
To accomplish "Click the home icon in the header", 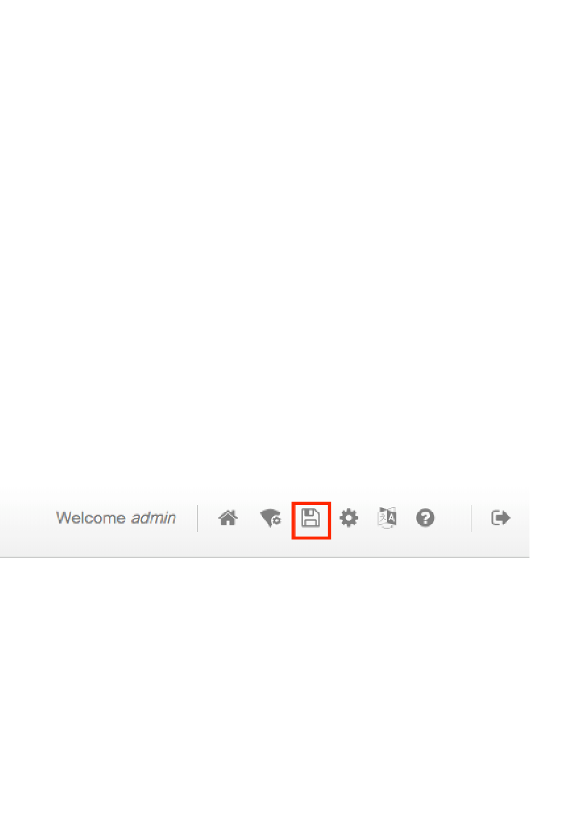I will point(228,518).
